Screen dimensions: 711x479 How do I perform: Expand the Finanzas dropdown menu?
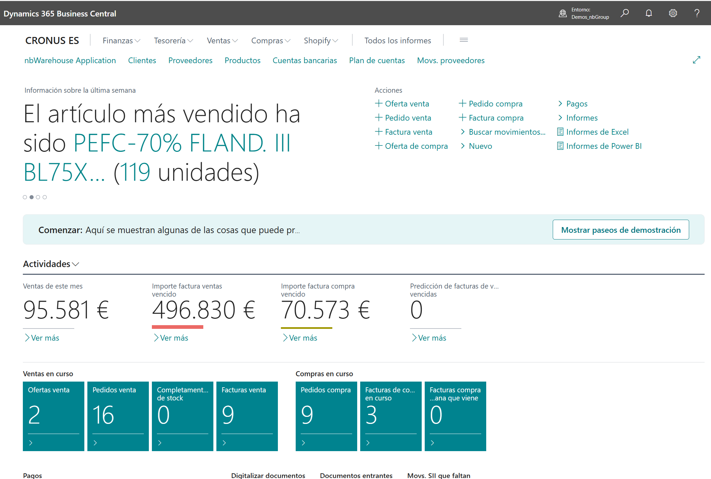tap(121, 41)
